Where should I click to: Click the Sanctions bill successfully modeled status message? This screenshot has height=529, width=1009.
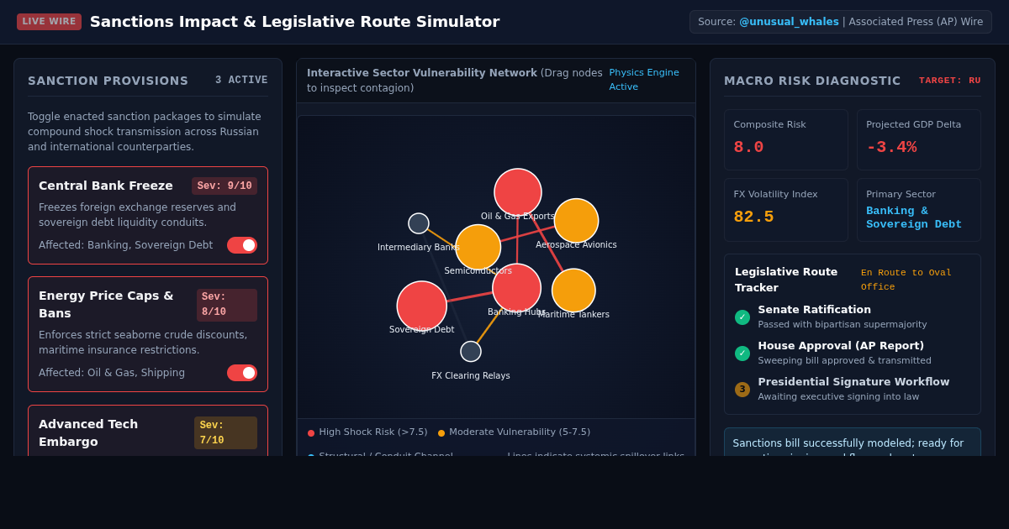click(x=853, y=443)
